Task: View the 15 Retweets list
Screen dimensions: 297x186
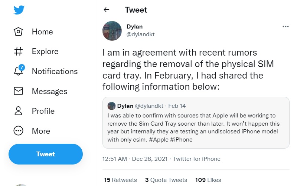Action: pyautogui.click(x=120, y=180)
